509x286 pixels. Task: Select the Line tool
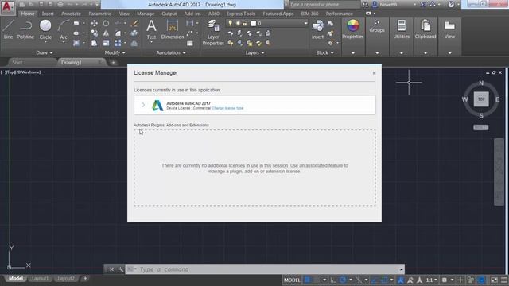[8, 29]
